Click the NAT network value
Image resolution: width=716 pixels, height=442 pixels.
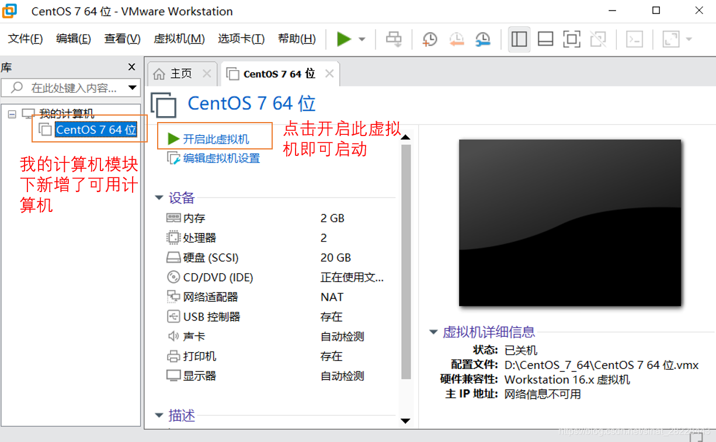click(332, 297)
